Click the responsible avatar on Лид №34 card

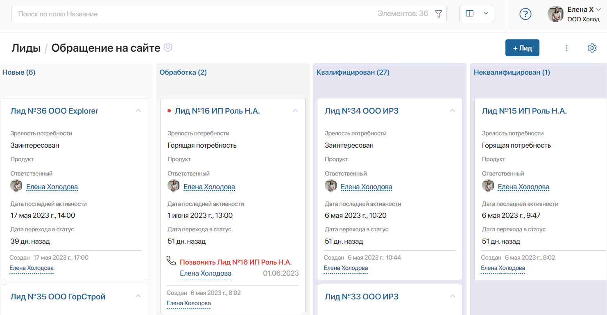(331, 185)
